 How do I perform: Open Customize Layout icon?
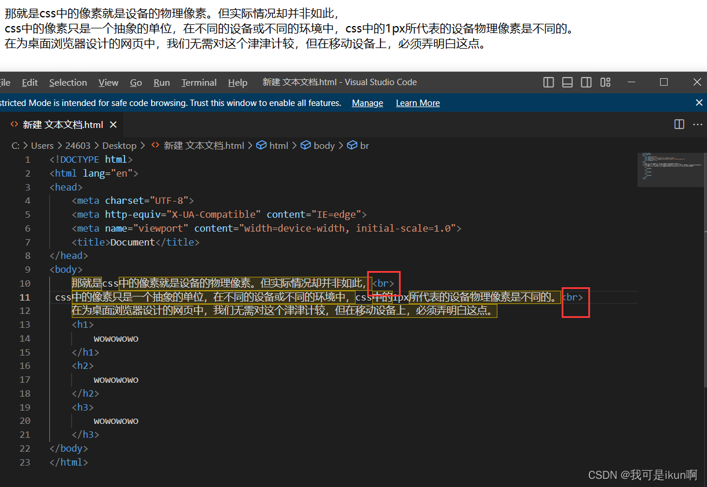[606, 82]
